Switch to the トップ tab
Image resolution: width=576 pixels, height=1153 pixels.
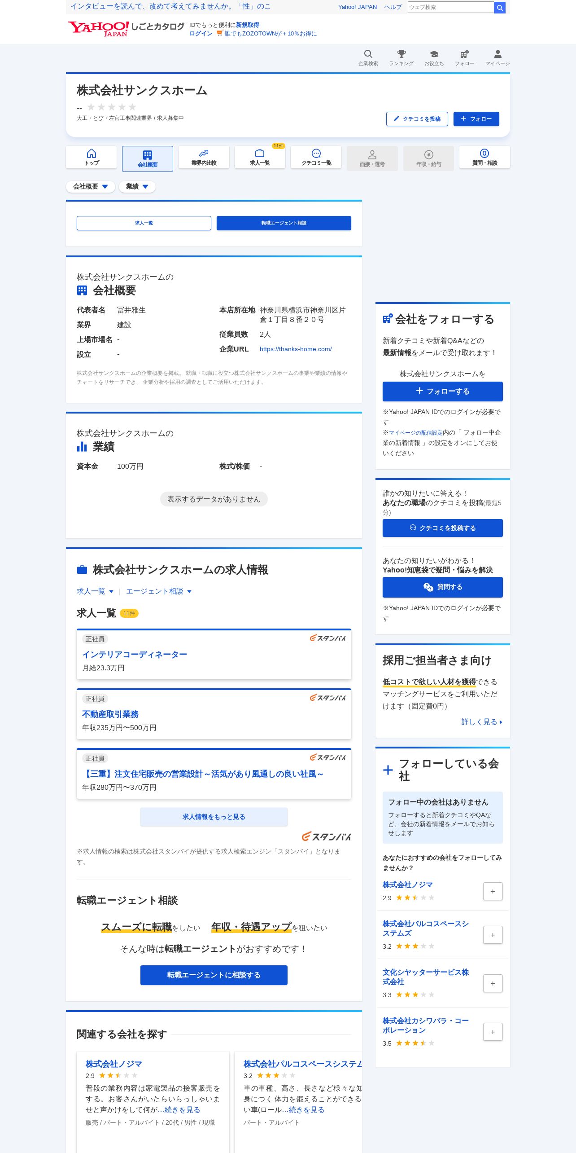coord(92,157)
